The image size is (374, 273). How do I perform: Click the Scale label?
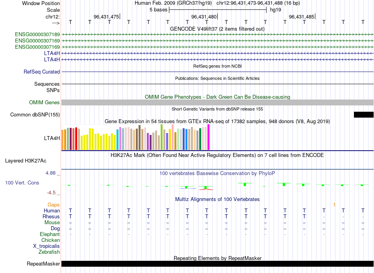53,10
